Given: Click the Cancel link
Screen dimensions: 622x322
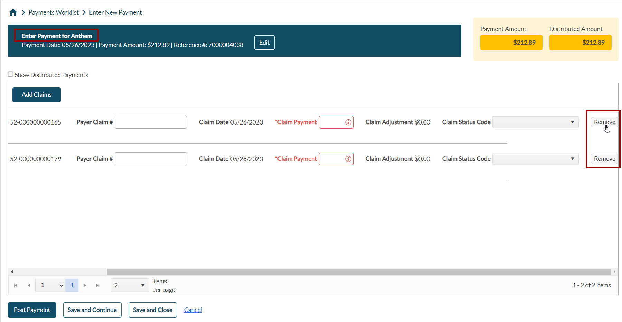Looking at the screenshot, I should pos(193,310).
